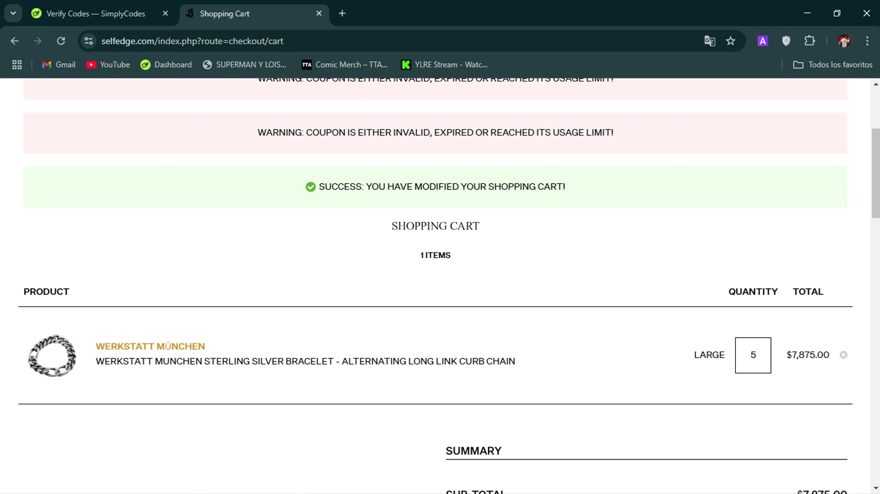
Task: Open the Todos los favoritos folder
Action: pos(832,64)
